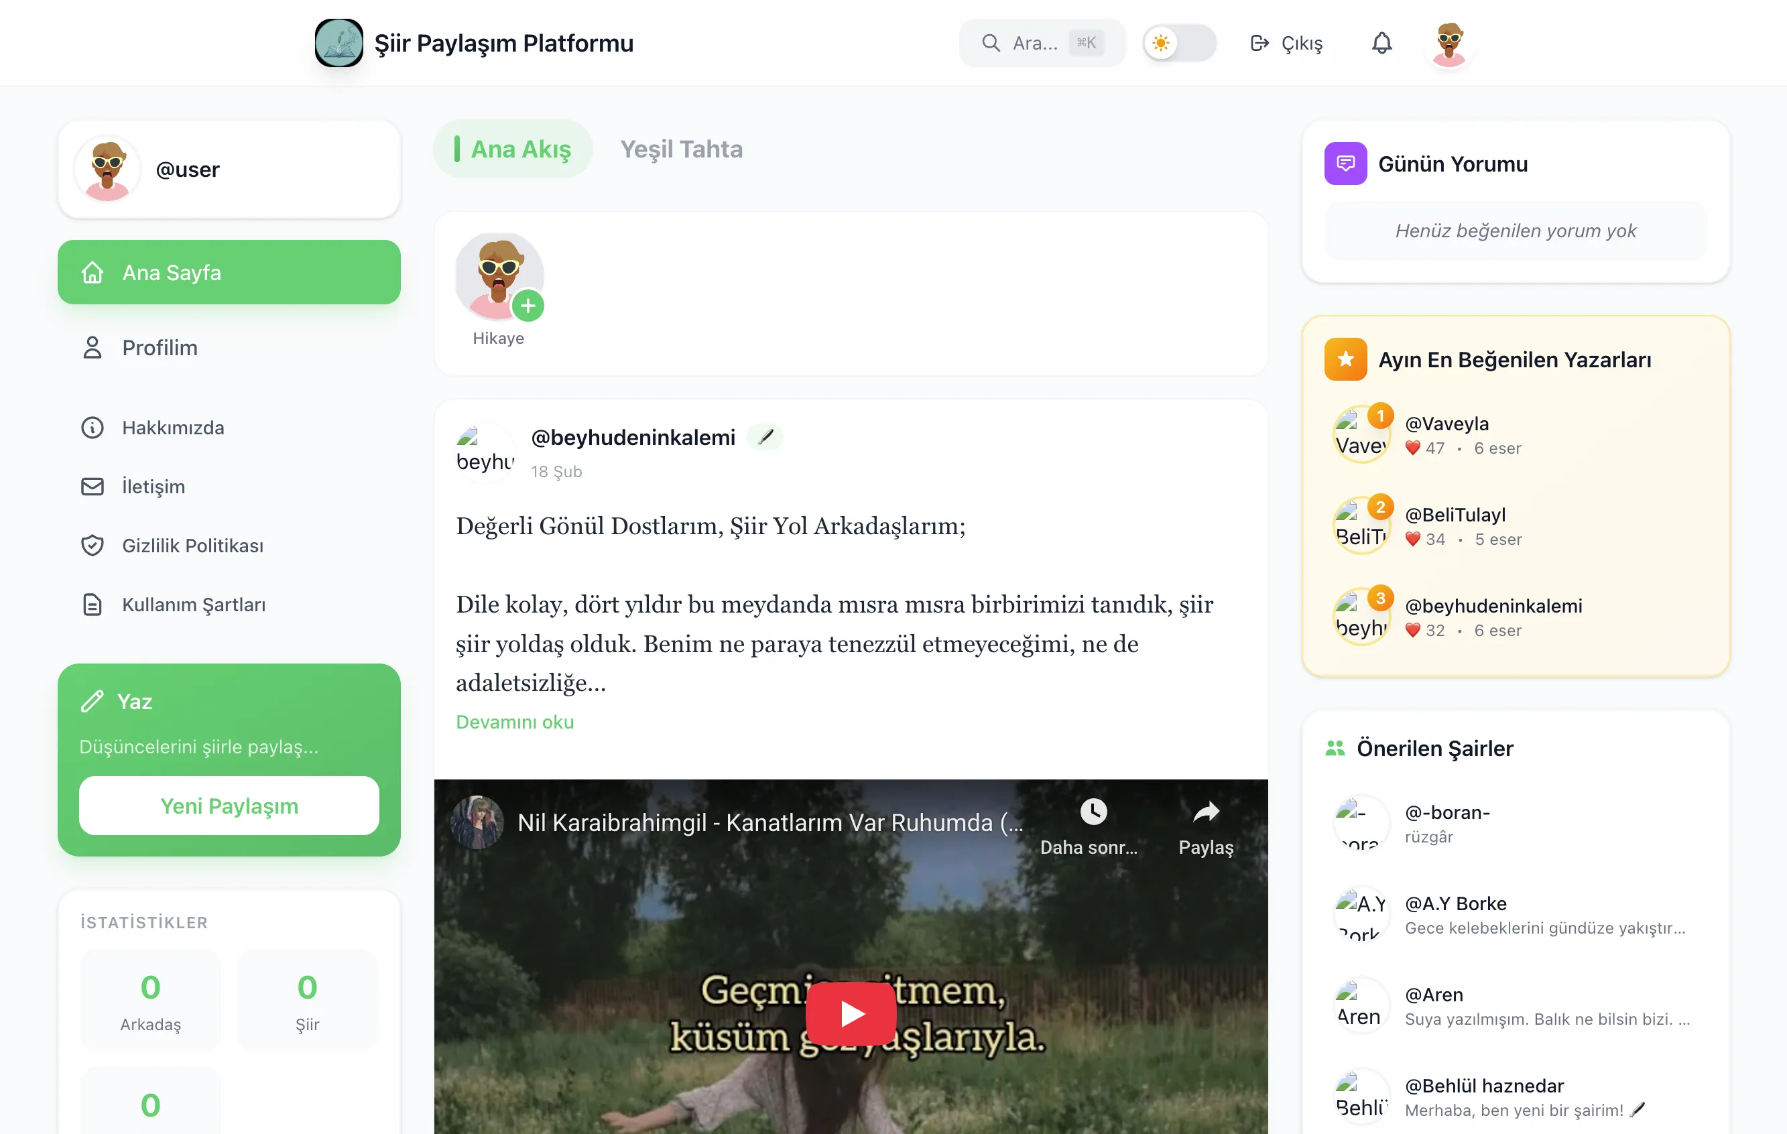The image size is (1787, 1134).
Task: Click the platform logo icon
Action: point(338,43)
